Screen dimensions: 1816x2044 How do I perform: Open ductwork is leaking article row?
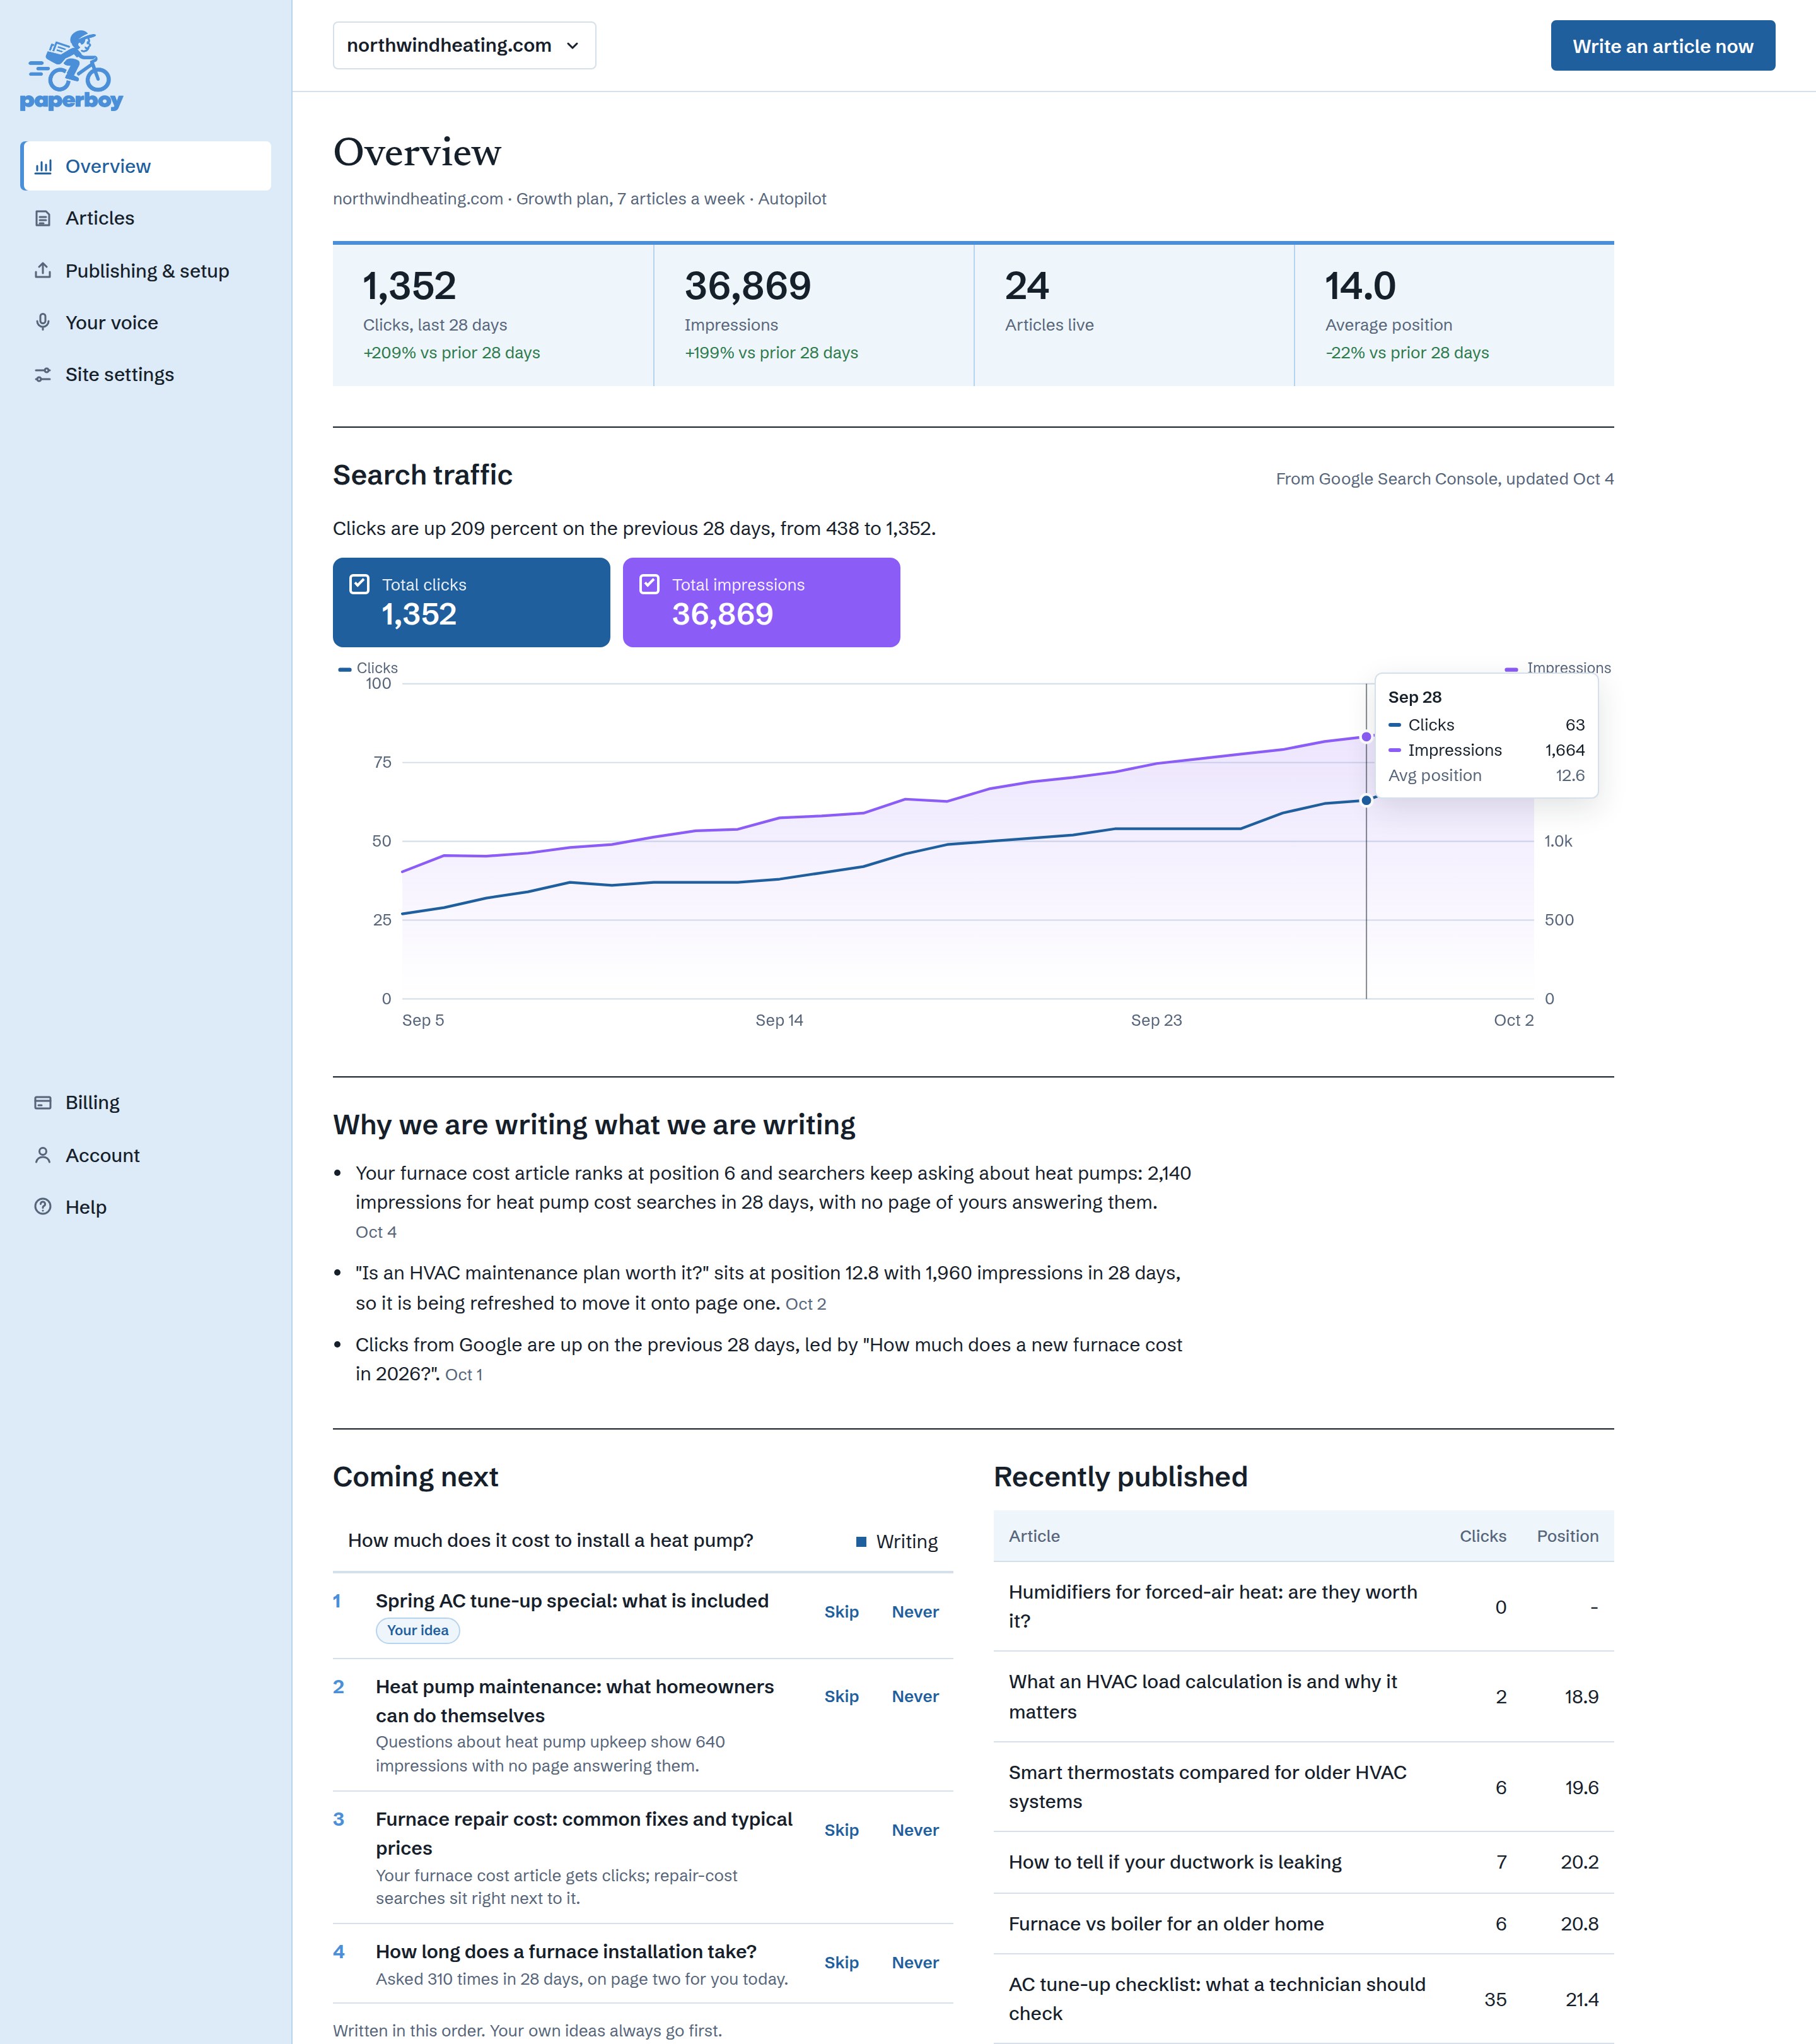1303,1862
